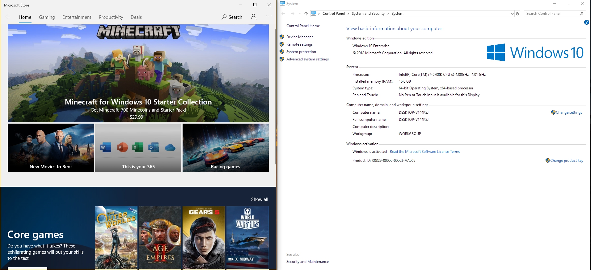The height and width of the screenshot is (270, 591).
Task: Go up one level in Control Panel
Action: [x=306, y=14]
